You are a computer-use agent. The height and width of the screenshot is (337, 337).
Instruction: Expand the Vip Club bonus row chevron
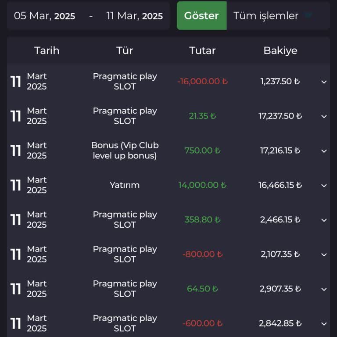point(324,151)
